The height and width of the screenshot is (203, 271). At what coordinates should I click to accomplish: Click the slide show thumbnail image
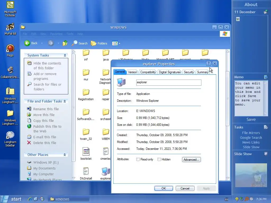[x=251, y=175]
